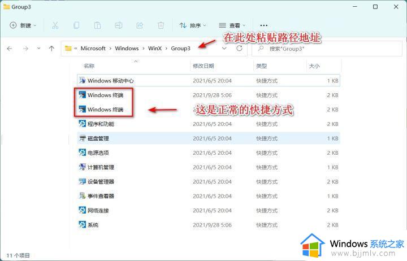The image size is (407, 261).
Task: Click the 事件查看器 file icon
Action: pyautogui.click(x=83, y=195)
